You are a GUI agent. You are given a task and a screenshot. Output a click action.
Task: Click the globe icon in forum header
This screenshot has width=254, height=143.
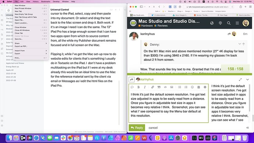click(x=212, y=23)
